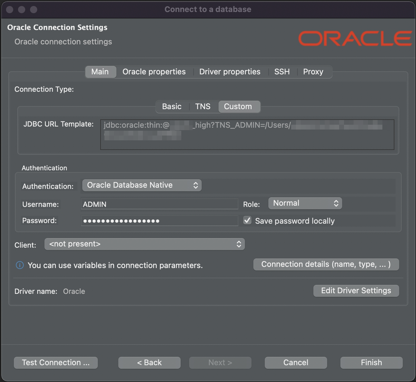Toggle Save password locally checkbox
Viewport: 416px width, 382px height.
click(x=247, y=220)
